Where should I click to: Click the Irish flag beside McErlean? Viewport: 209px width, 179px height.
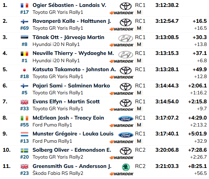(x=24, y=118)
